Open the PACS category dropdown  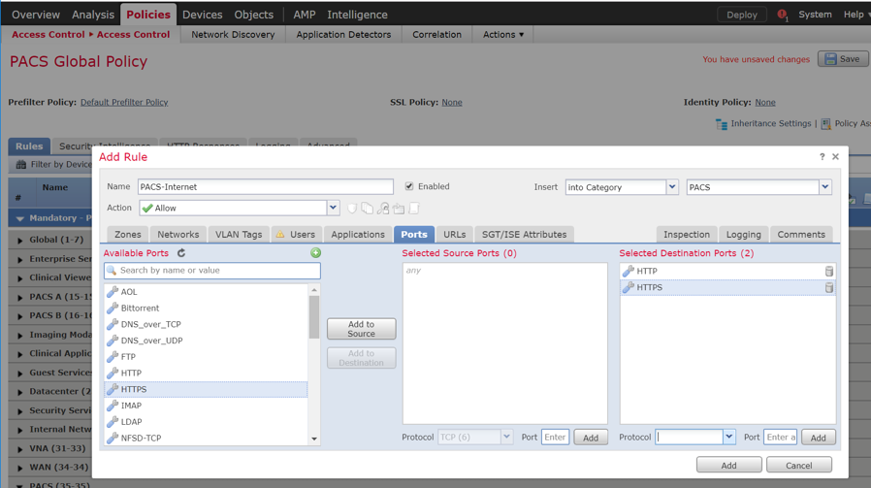(x=824, y=187)
